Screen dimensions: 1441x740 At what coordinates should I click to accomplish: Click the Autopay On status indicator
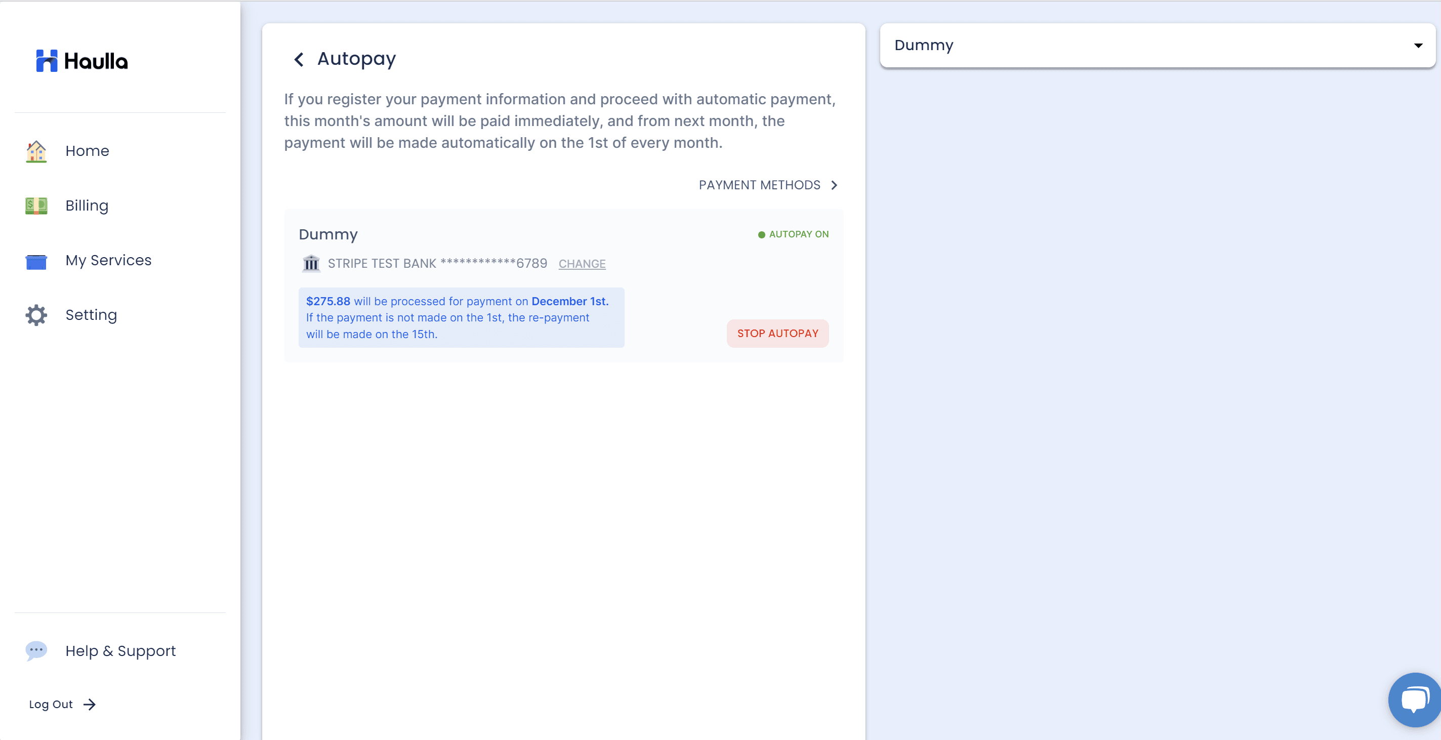click(793, 234)
